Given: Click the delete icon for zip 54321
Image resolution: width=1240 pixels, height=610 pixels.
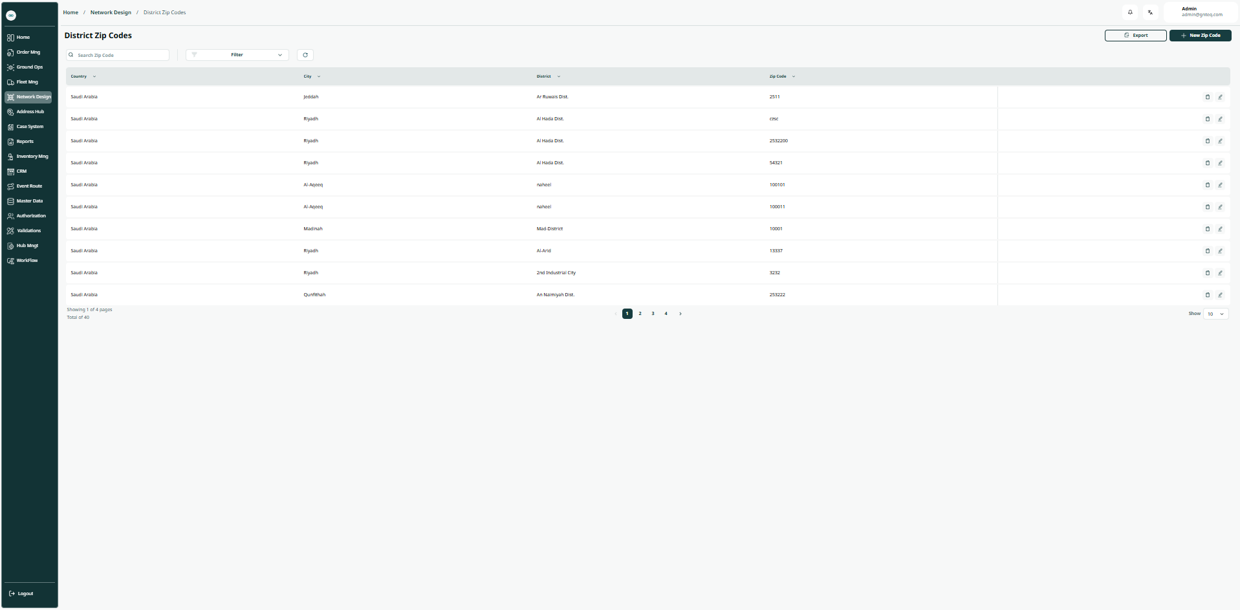Looking at the screenshot, I should [x=1207, y=163].
